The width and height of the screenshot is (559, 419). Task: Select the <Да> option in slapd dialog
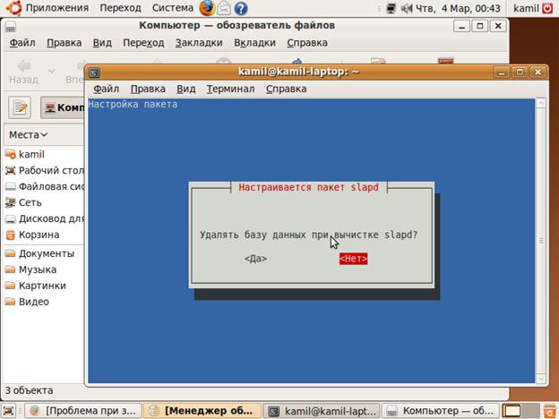pos(255,259)
